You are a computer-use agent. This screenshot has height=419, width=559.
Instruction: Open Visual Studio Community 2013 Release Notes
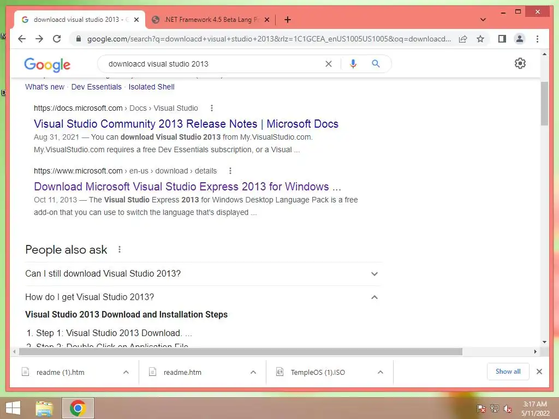click(186, 124)
